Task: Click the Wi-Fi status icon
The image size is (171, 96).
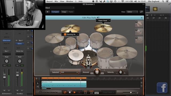Action: click(x=123, y=1)
